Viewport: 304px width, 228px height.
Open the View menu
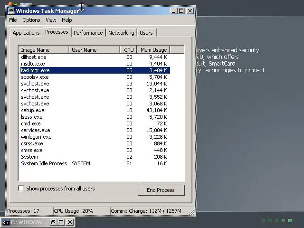click(51, 20)
